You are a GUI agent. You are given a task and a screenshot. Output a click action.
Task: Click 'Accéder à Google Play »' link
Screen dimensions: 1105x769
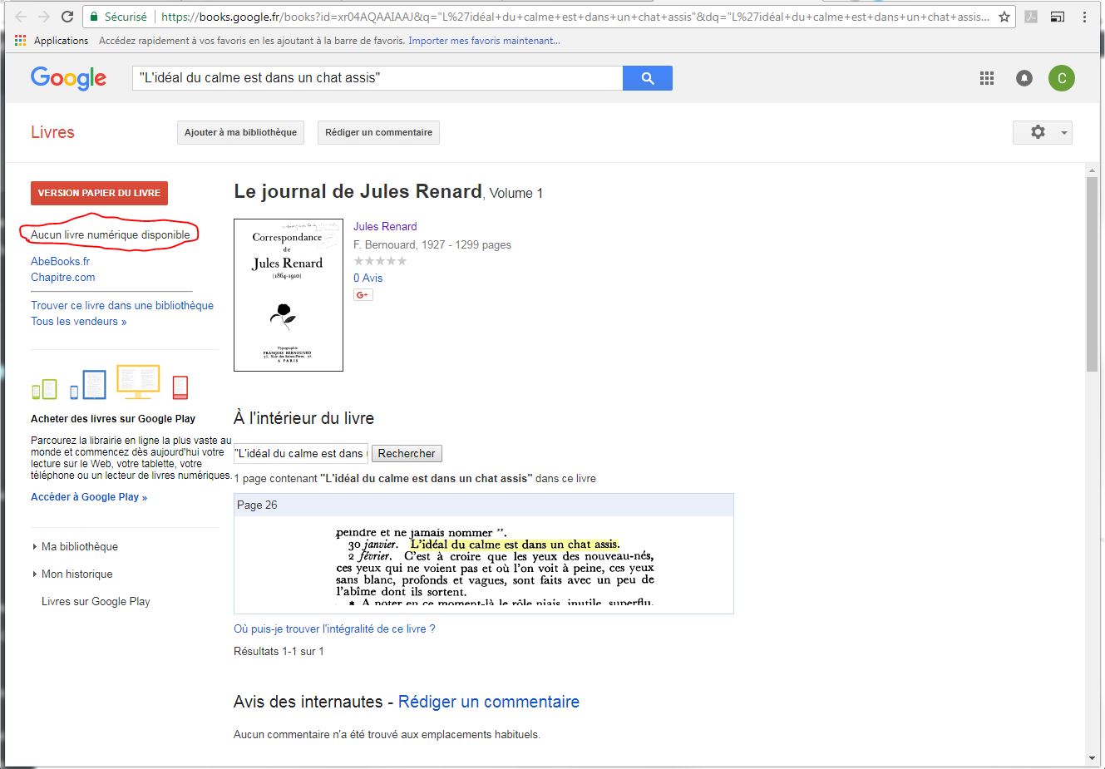89,497
